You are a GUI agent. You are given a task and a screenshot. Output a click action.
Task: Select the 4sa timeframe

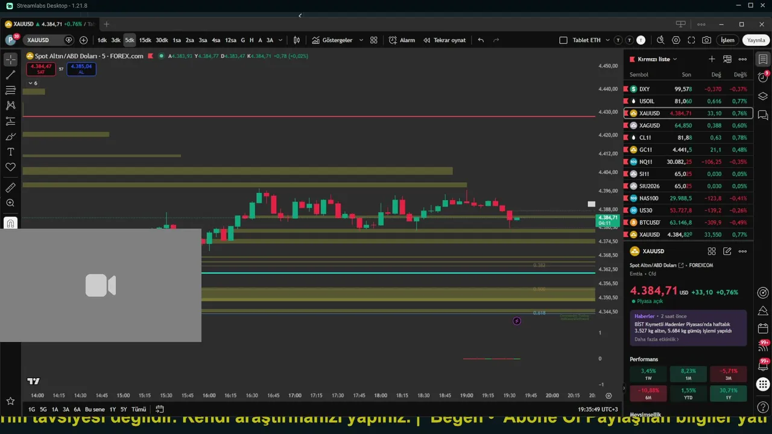coord(216,40)
